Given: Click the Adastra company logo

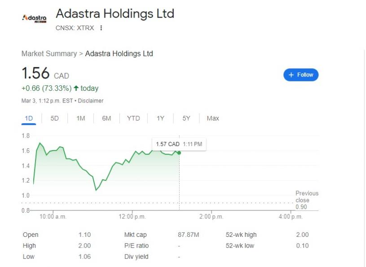Looking at the screenshot, I should (x=34, y=18).
